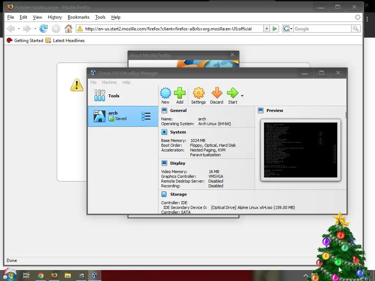Go to Firefox Home page
This screenshot has width=375, height=281.
coord(68,29)
